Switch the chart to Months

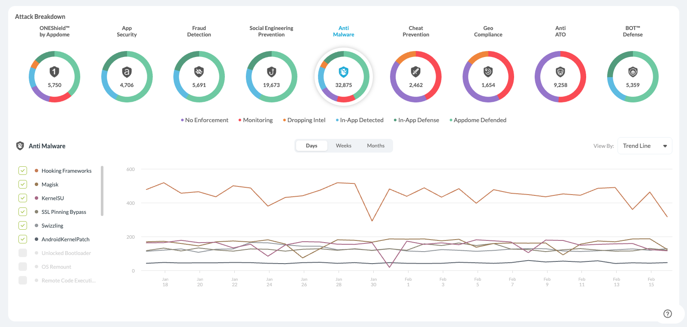coord(375,146)
